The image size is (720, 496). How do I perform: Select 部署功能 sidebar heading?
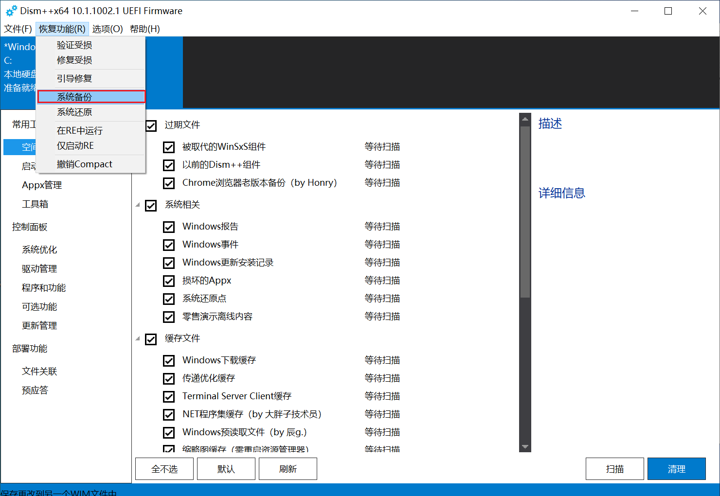[x=30, y=348]
